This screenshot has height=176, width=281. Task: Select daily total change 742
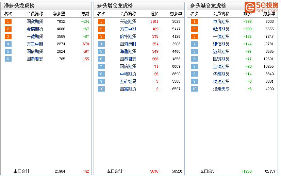pyautogui.click(x=86, y=171)
